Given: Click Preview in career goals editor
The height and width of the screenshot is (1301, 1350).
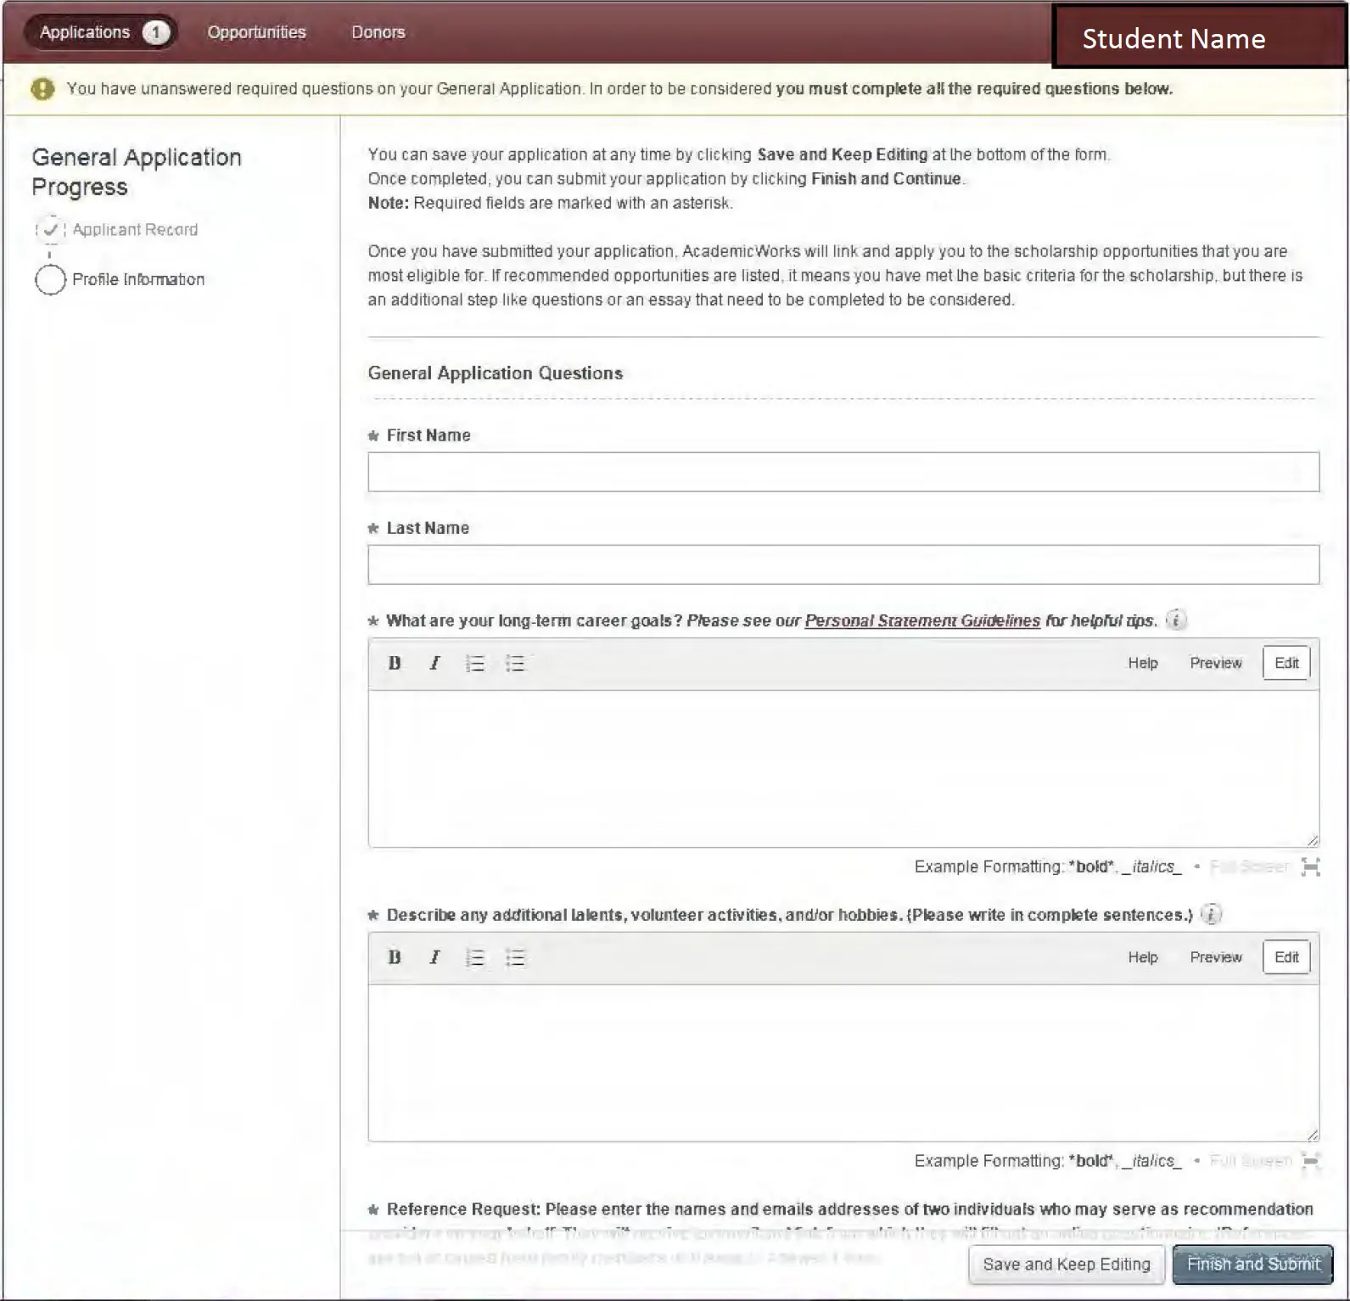Looking at the screenshot, I should (1216, 663).
